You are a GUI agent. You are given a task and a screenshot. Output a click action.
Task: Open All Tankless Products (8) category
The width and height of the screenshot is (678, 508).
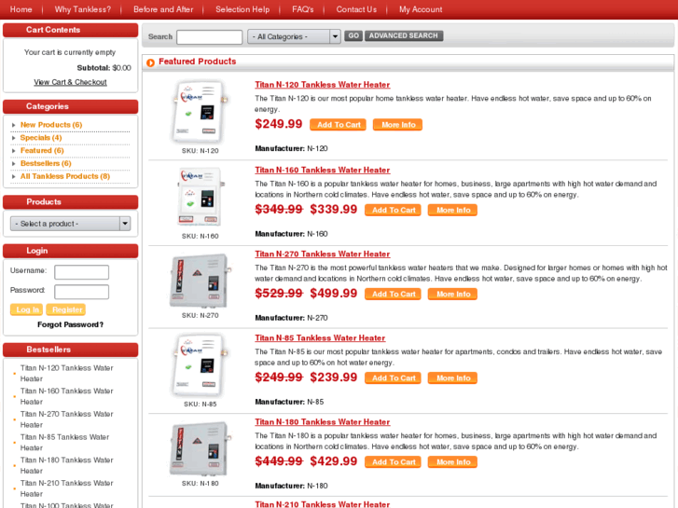click(65, 176)
